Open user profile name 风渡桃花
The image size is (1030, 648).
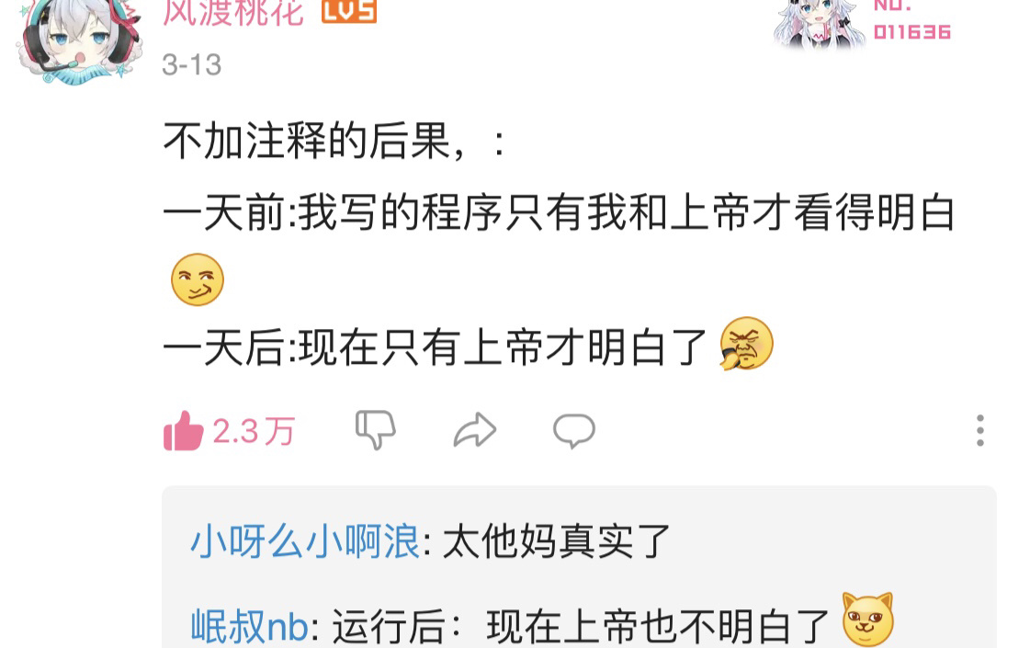click(x=234, y=13)
